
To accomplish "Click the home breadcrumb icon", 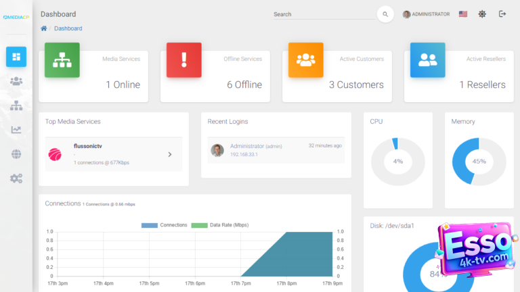I will 44,28.
